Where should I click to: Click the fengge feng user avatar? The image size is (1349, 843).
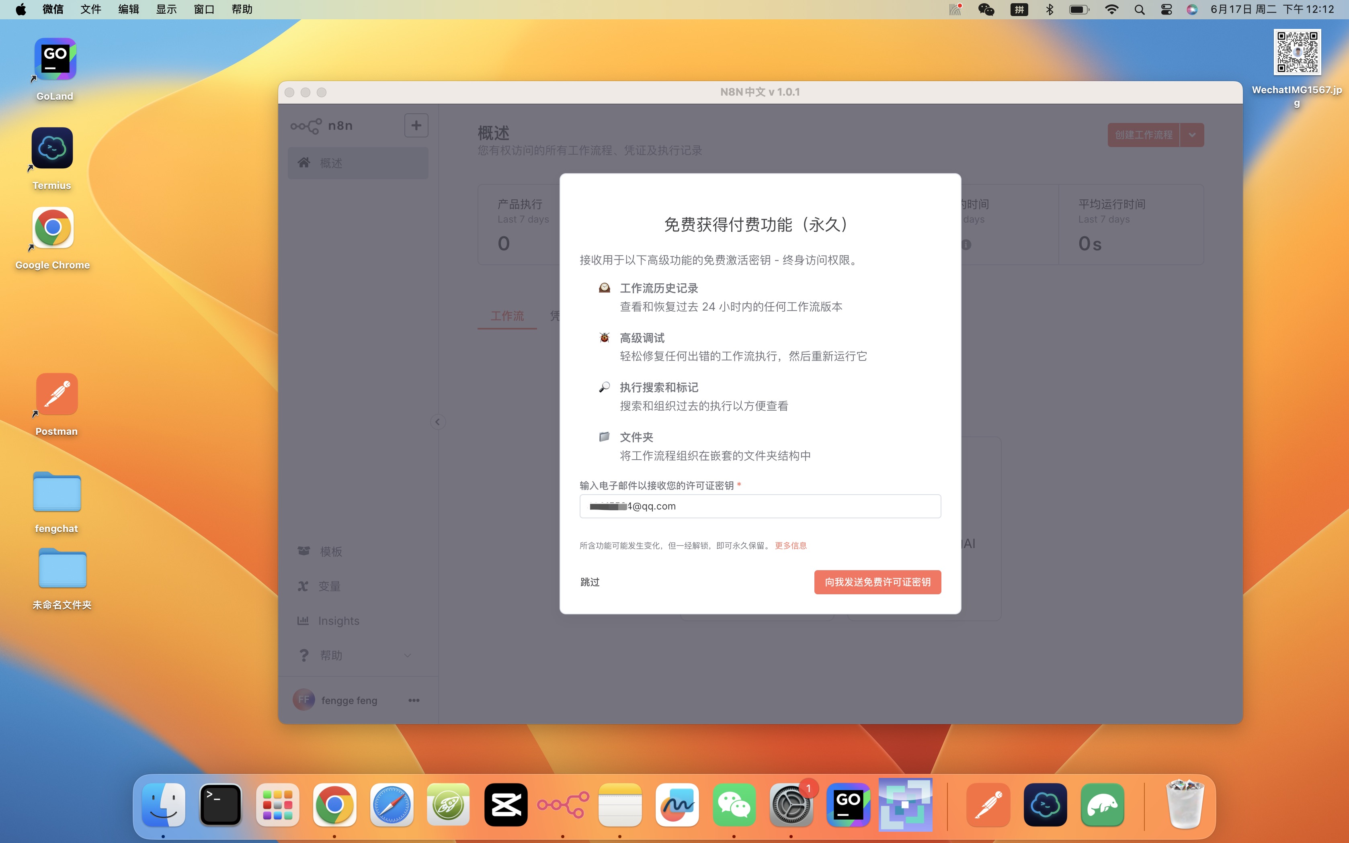[x=304, y=700]
